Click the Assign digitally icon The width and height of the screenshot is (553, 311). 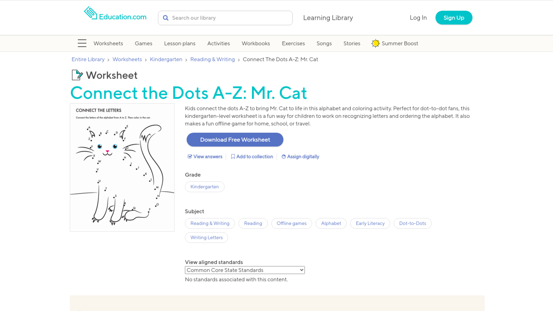point(284,157)
